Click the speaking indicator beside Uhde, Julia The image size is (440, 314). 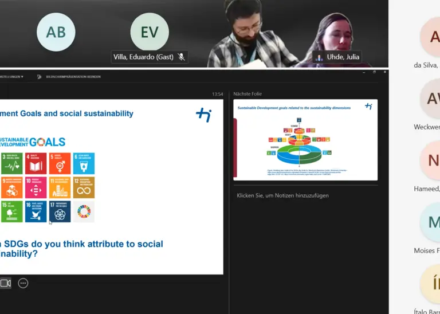[319, 57]
